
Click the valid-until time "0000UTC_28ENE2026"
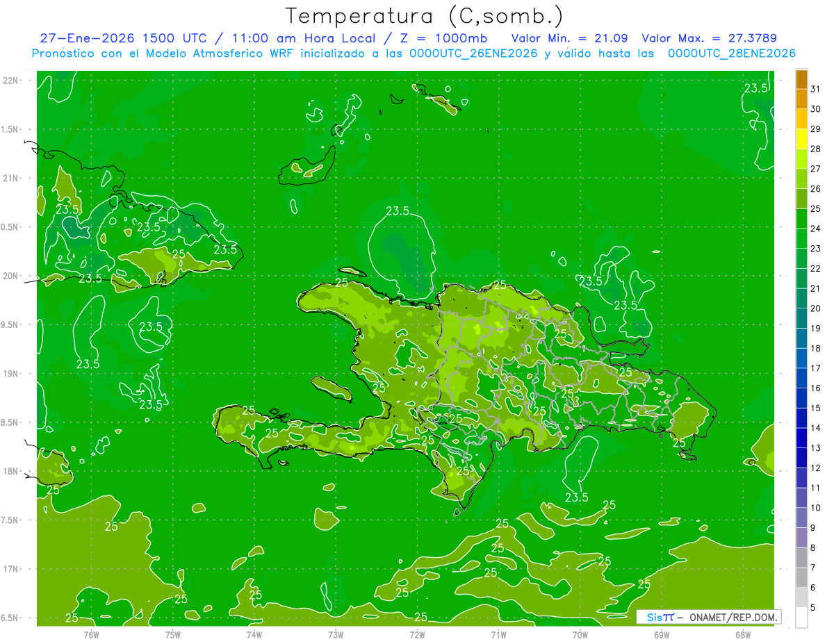(731, 53)
